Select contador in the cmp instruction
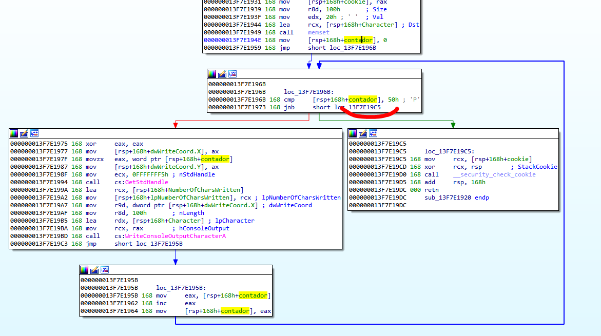Screen dimensions: 601x336 click(x=362, y=100)
